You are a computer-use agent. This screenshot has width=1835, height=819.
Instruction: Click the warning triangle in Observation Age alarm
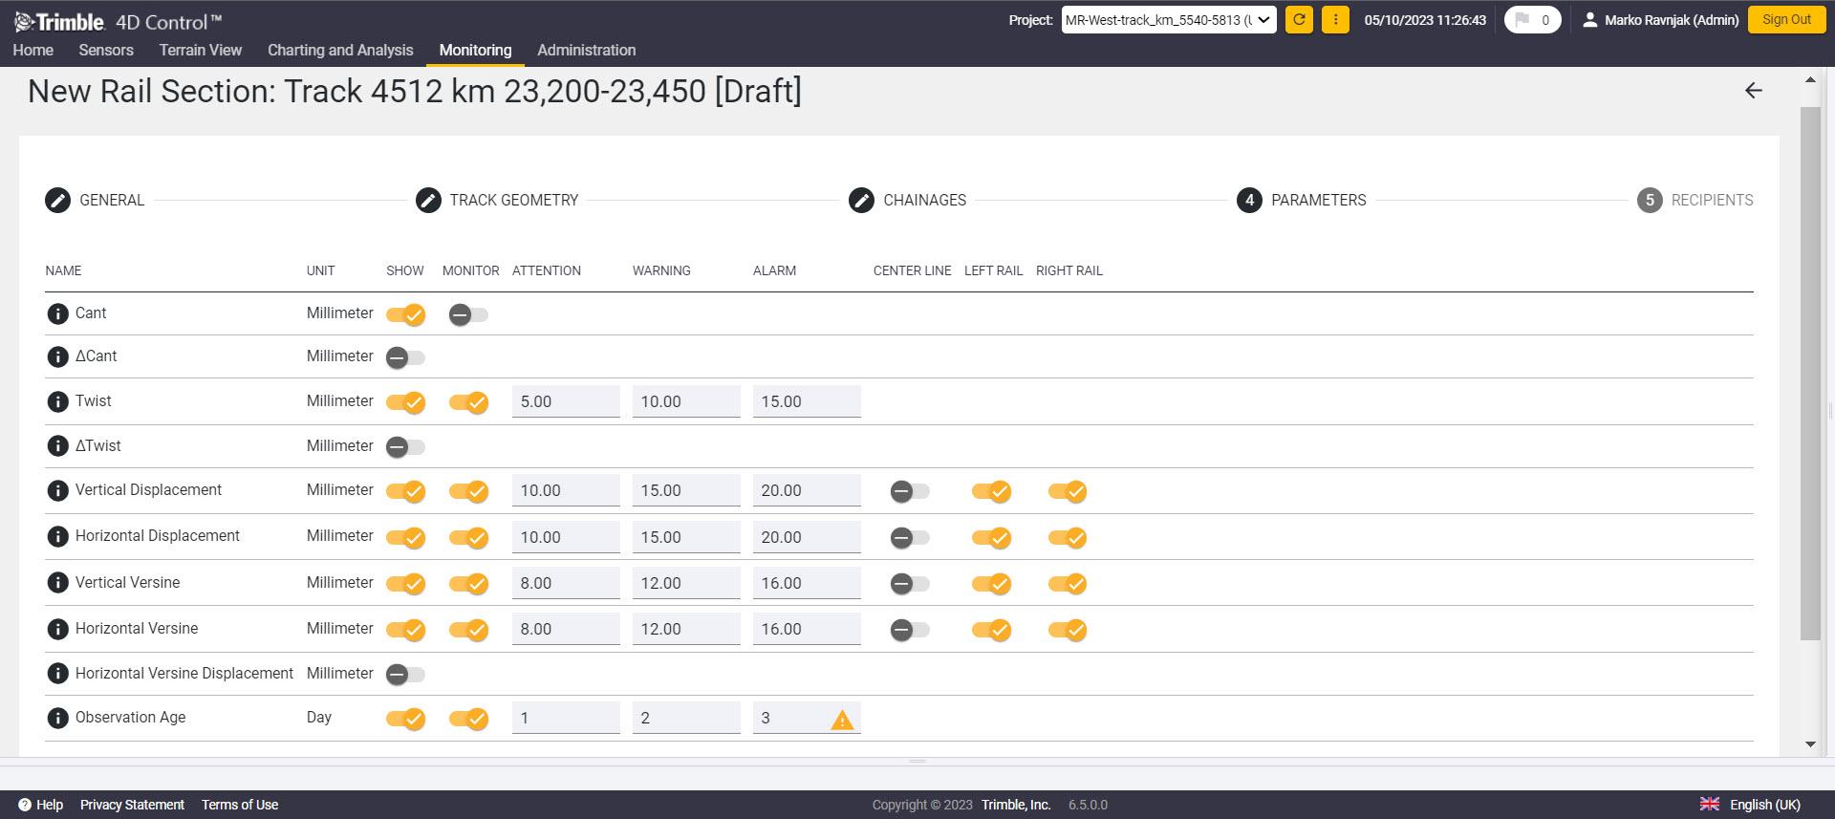click(841, 720)
